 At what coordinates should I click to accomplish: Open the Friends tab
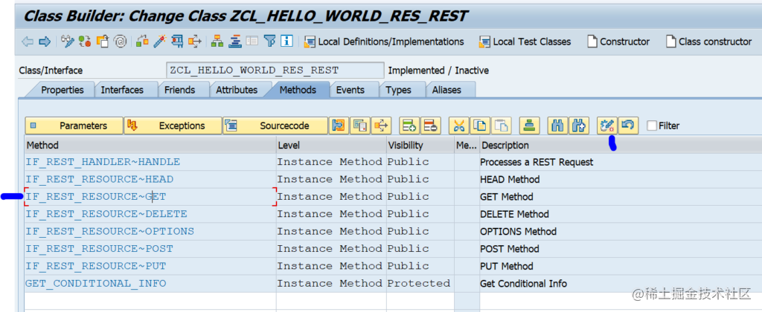[x=179, y=90]
